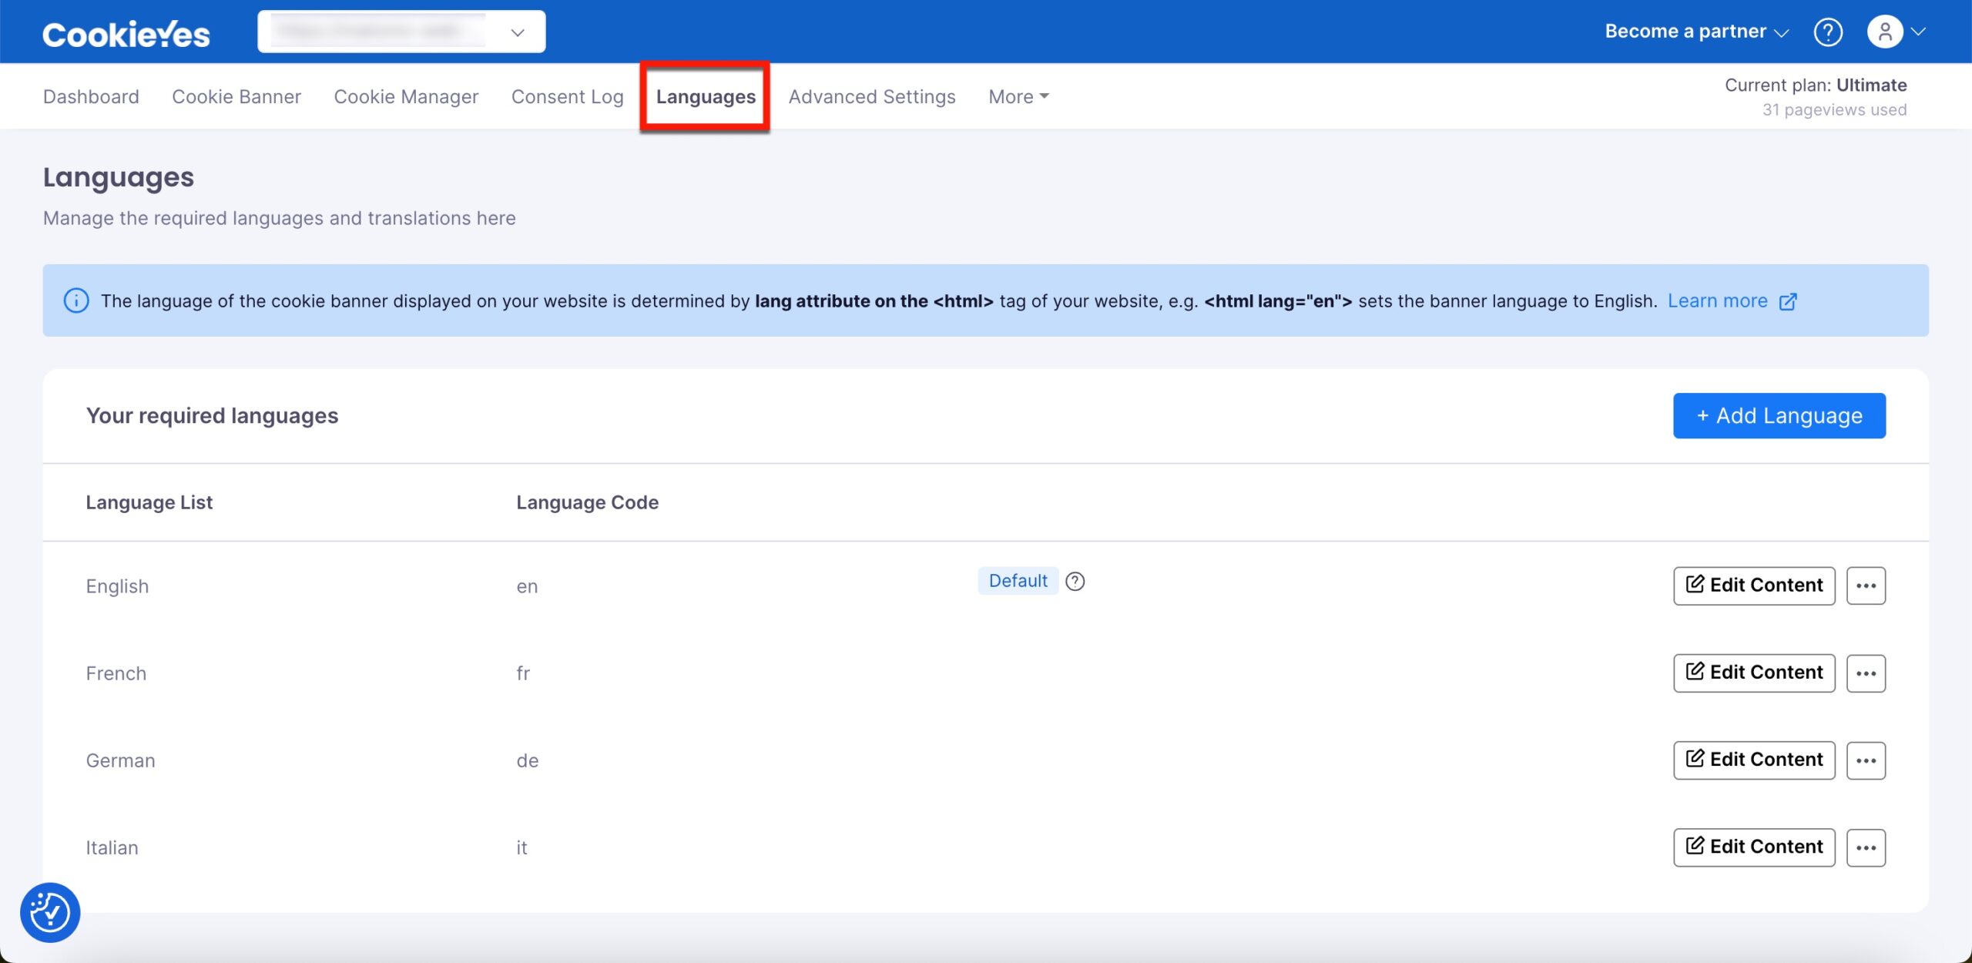The image size is (1972, 963).
Task: Edit Content for the Italian language
Action: (1753, 847)
